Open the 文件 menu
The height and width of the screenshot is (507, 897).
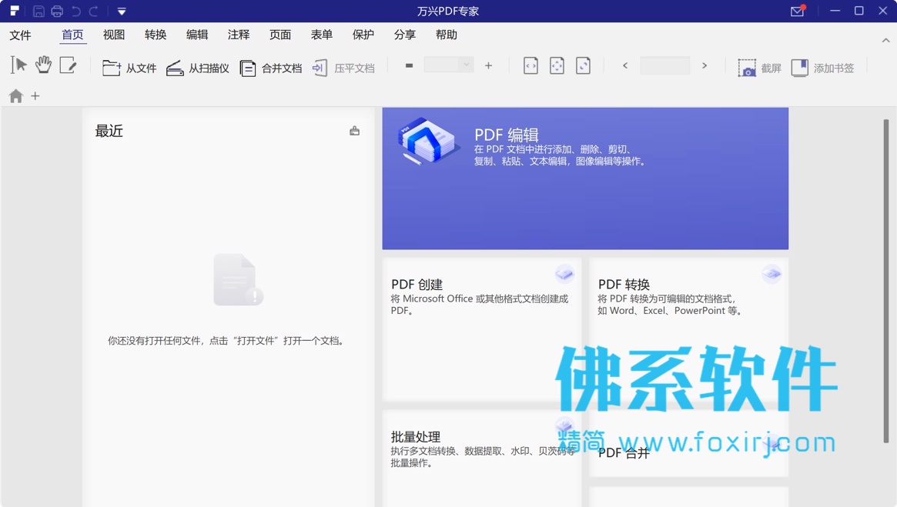(x=20, y=35)
